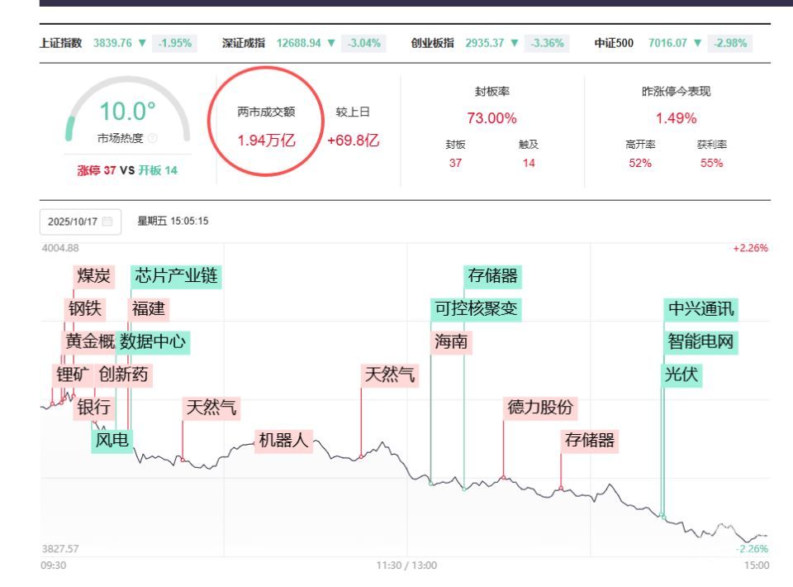The image size is (793, 587).
Task: Click the 两市成交额 1.94万亿 figure
Action: tap(266, 140)
